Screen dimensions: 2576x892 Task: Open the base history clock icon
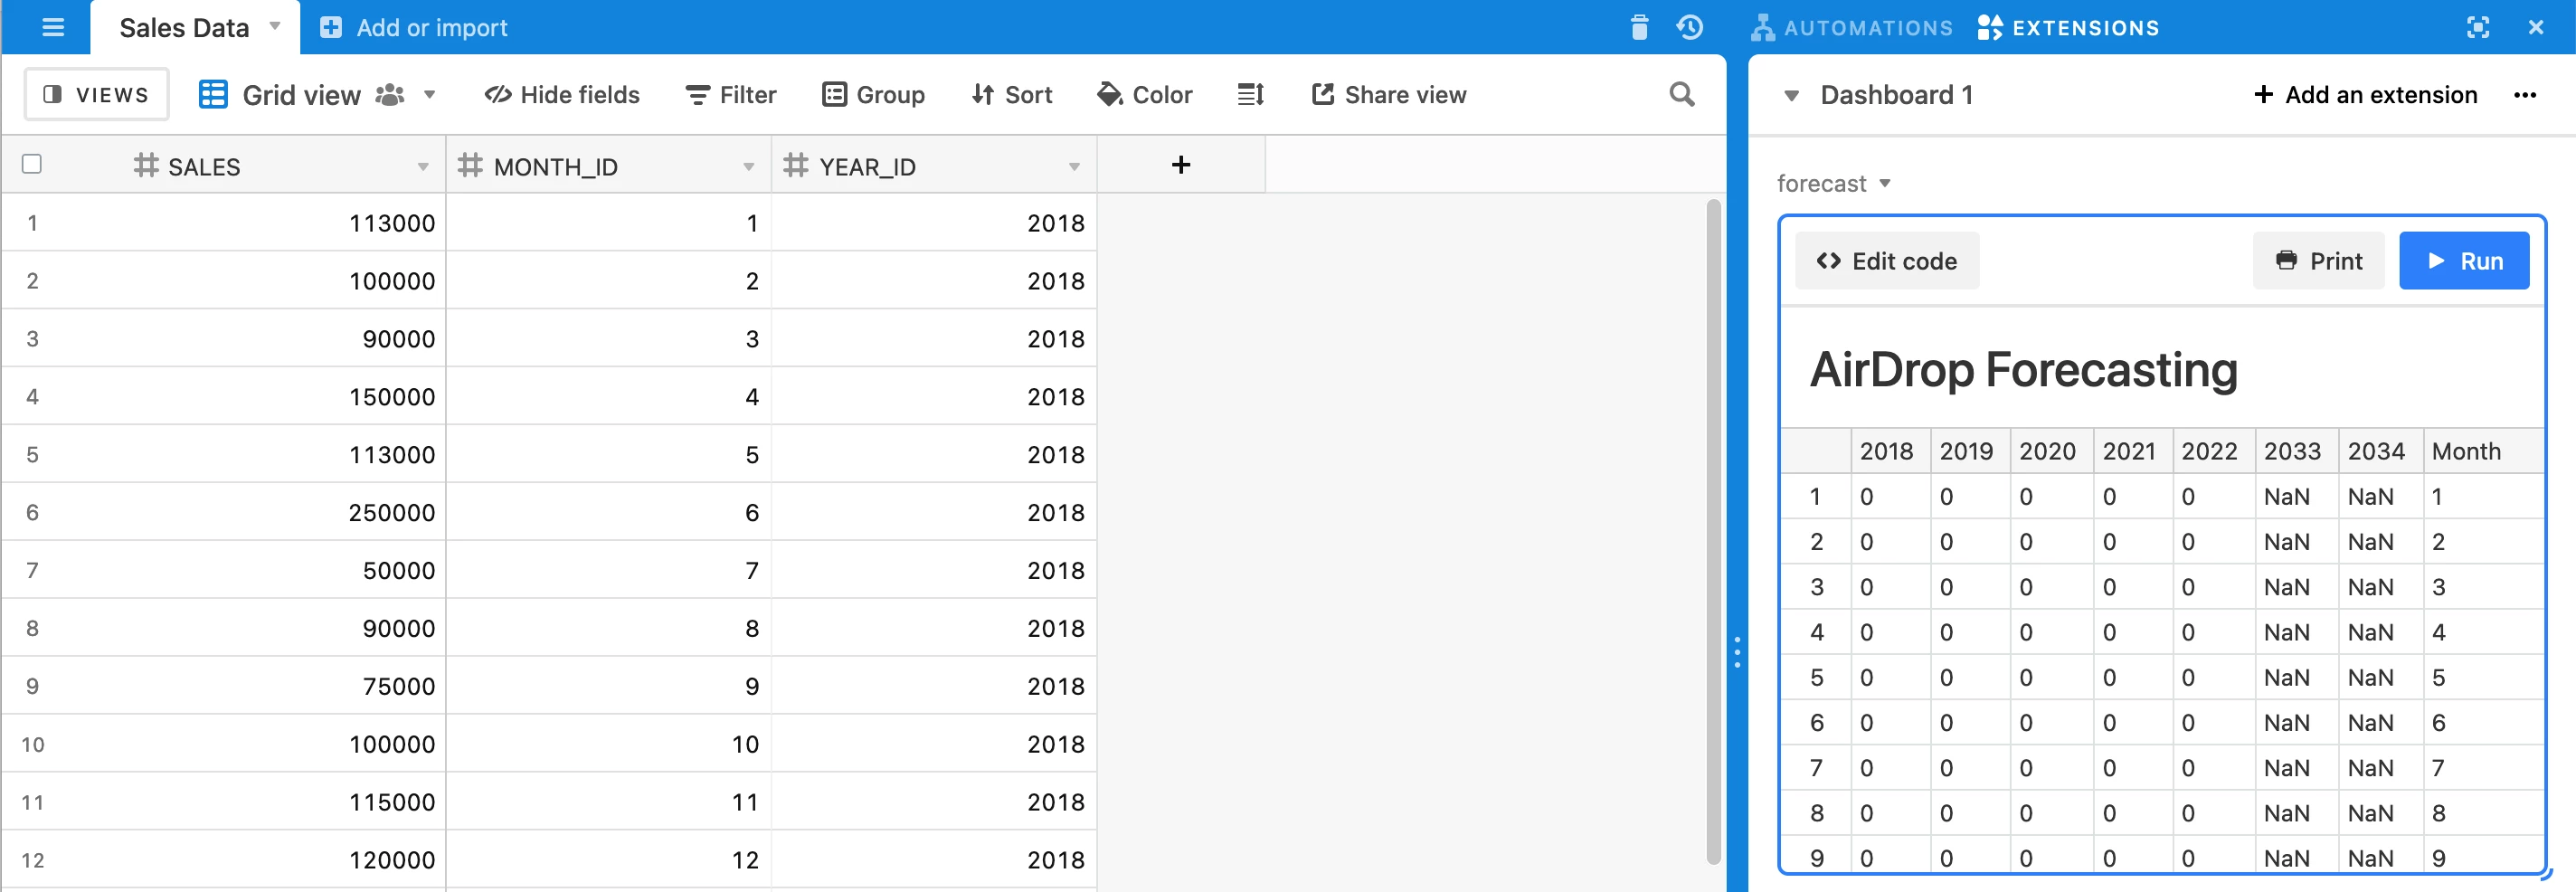1690,28
